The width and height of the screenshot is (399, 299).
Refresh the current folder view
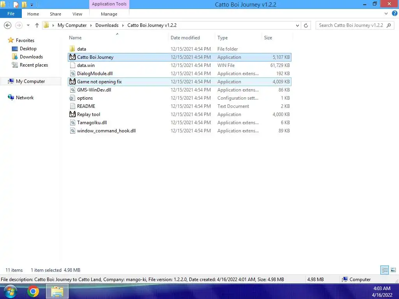pyautogui.click(x=306, y=25)
